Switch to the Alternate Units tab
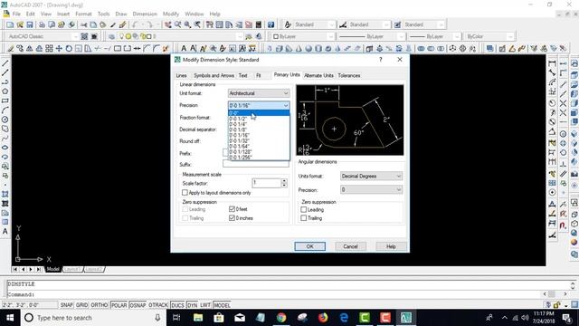Screen dimensions: 579x326 click(x=318, y=75)
